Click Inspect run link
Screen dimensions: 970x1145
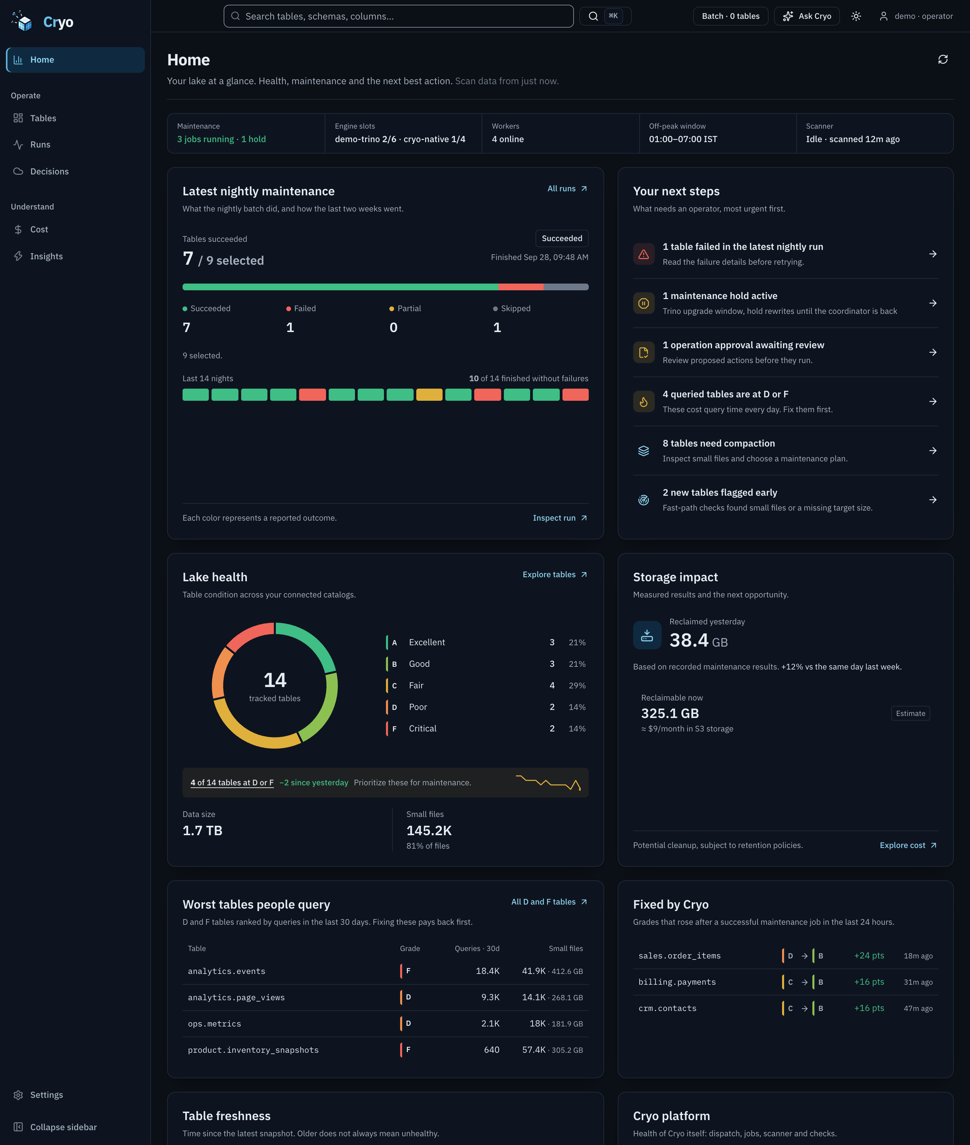pyautogui.click(x=560, y=518)
